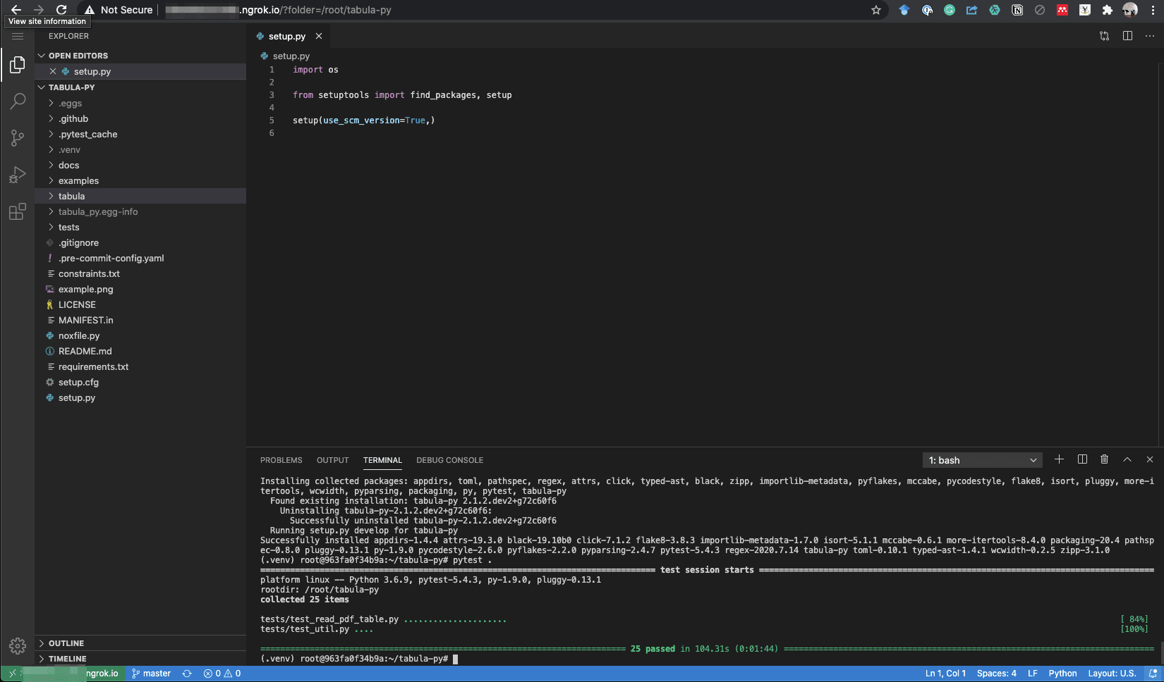
Task: Open the Extensions view
Action: coord(18,211)
